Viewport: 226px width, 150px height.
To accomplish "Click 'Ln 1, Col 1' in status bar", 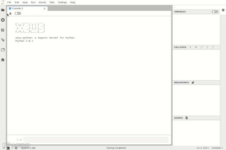I will click(203, 148).
